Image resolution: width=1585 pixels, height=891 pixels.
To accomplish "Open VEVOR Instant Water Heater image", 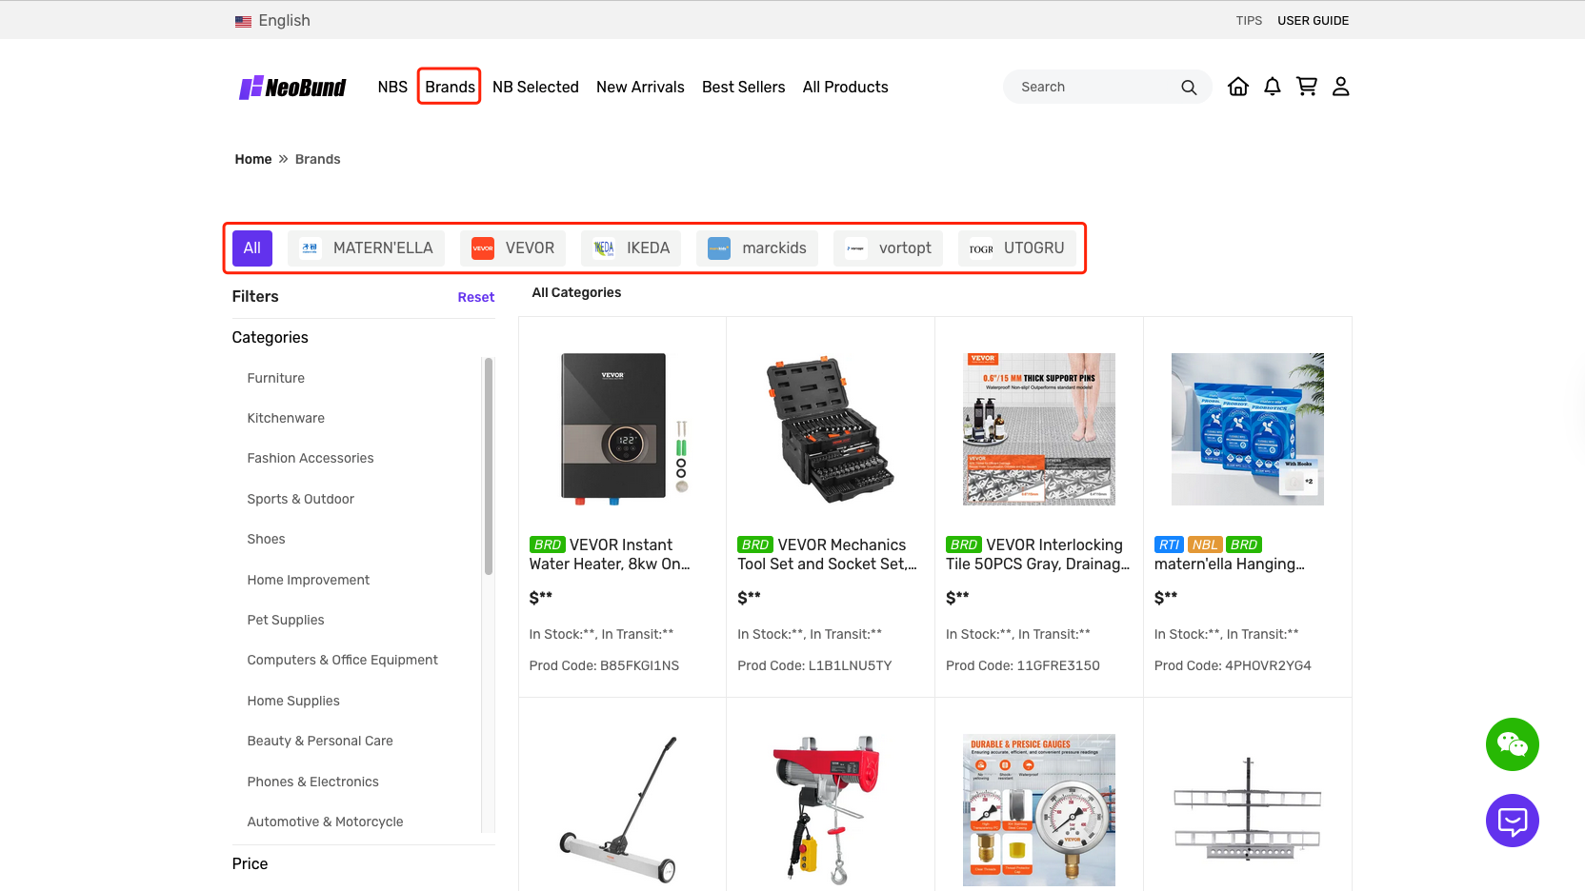I will (x=623, y=429).
